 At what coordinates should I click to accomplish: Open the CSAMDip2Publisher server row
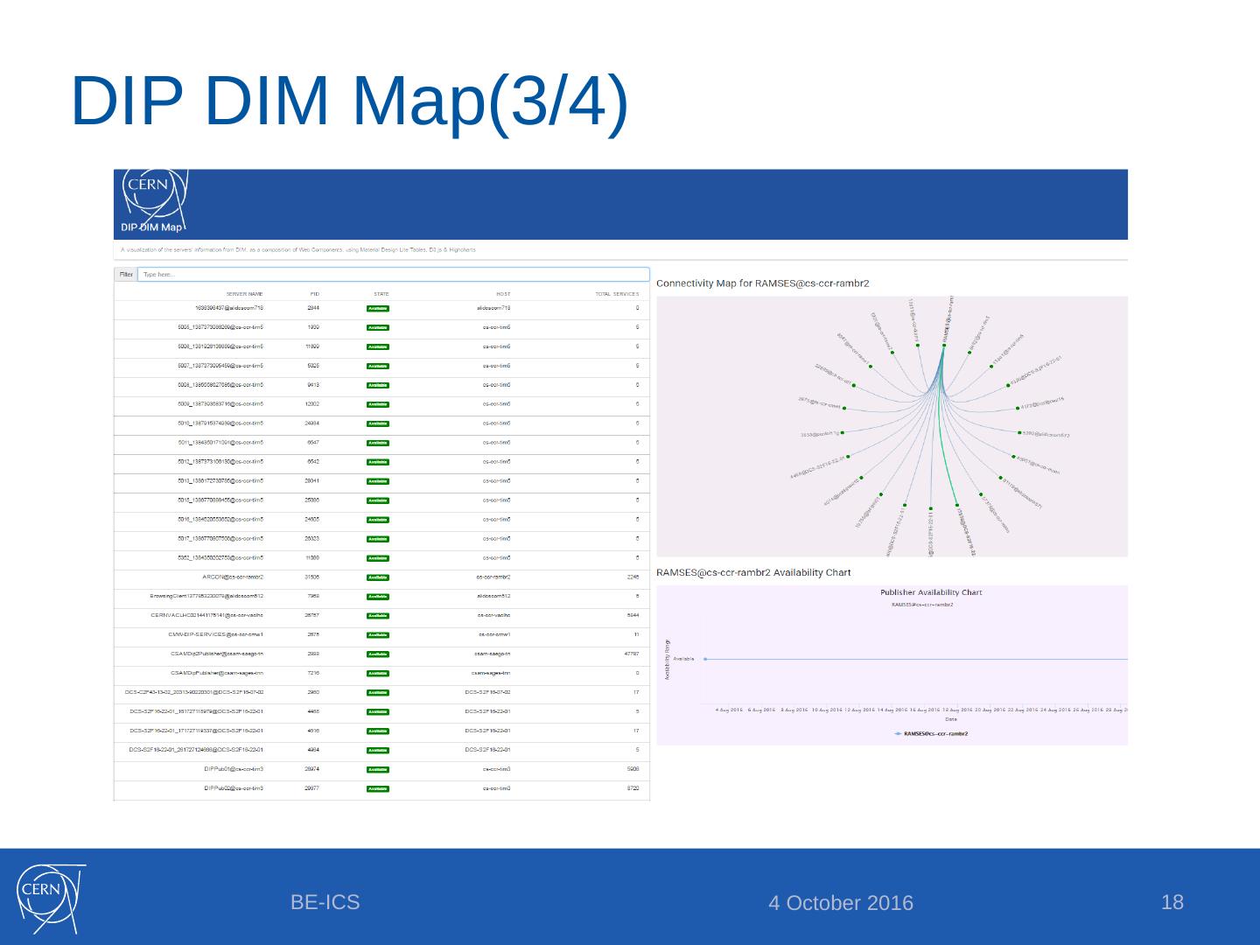point(217,654)
